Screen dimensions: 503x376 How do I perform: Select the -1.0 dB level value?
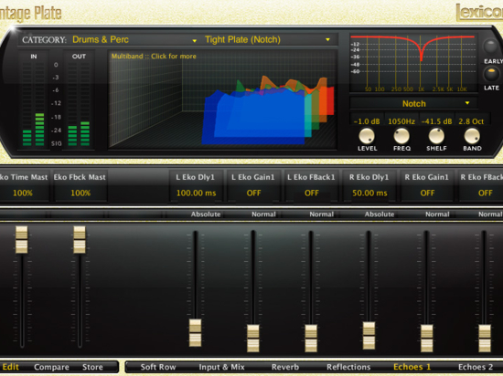coord(367,121)
